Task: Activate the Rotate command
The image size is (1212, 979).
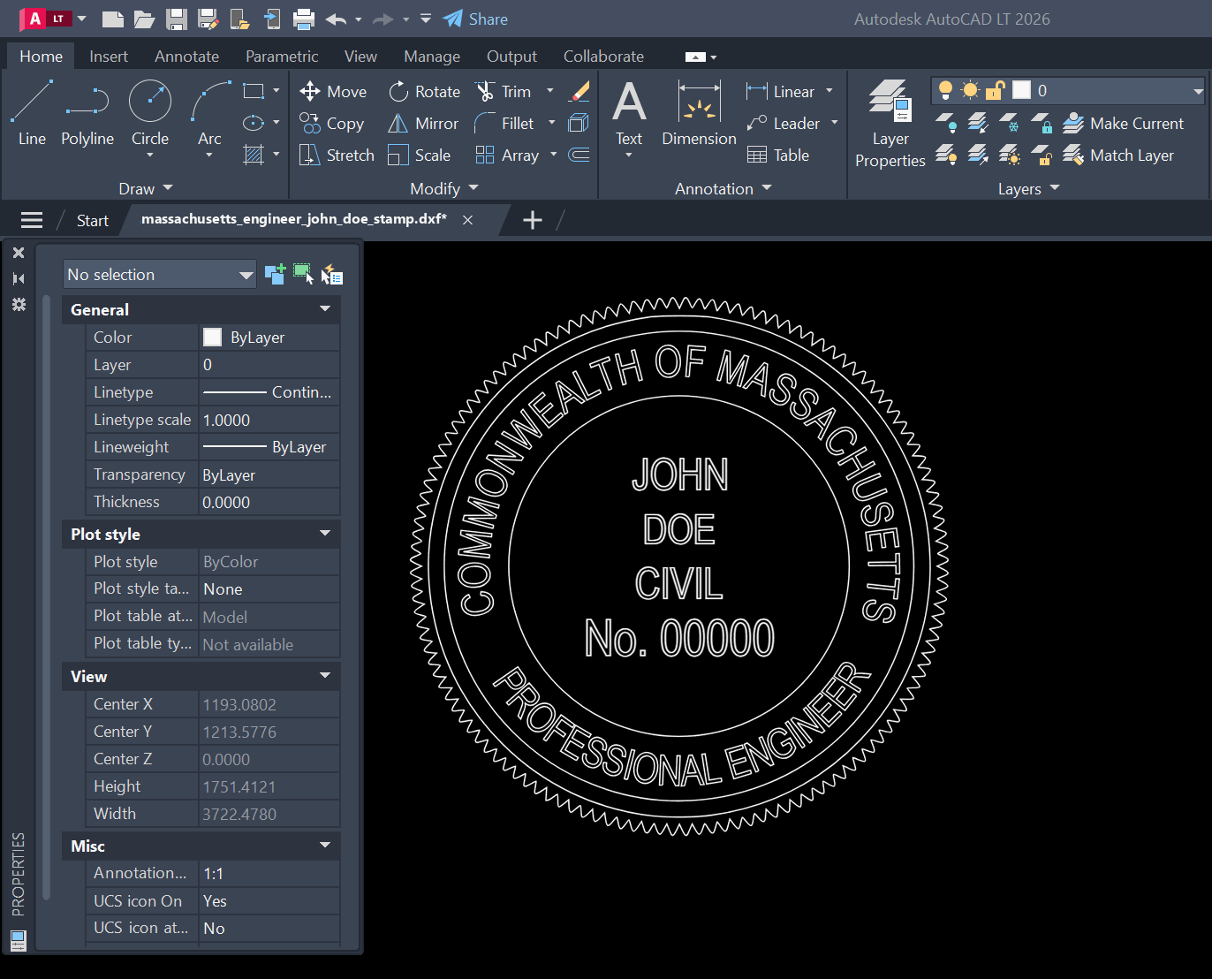Action: tap(424, 92)
